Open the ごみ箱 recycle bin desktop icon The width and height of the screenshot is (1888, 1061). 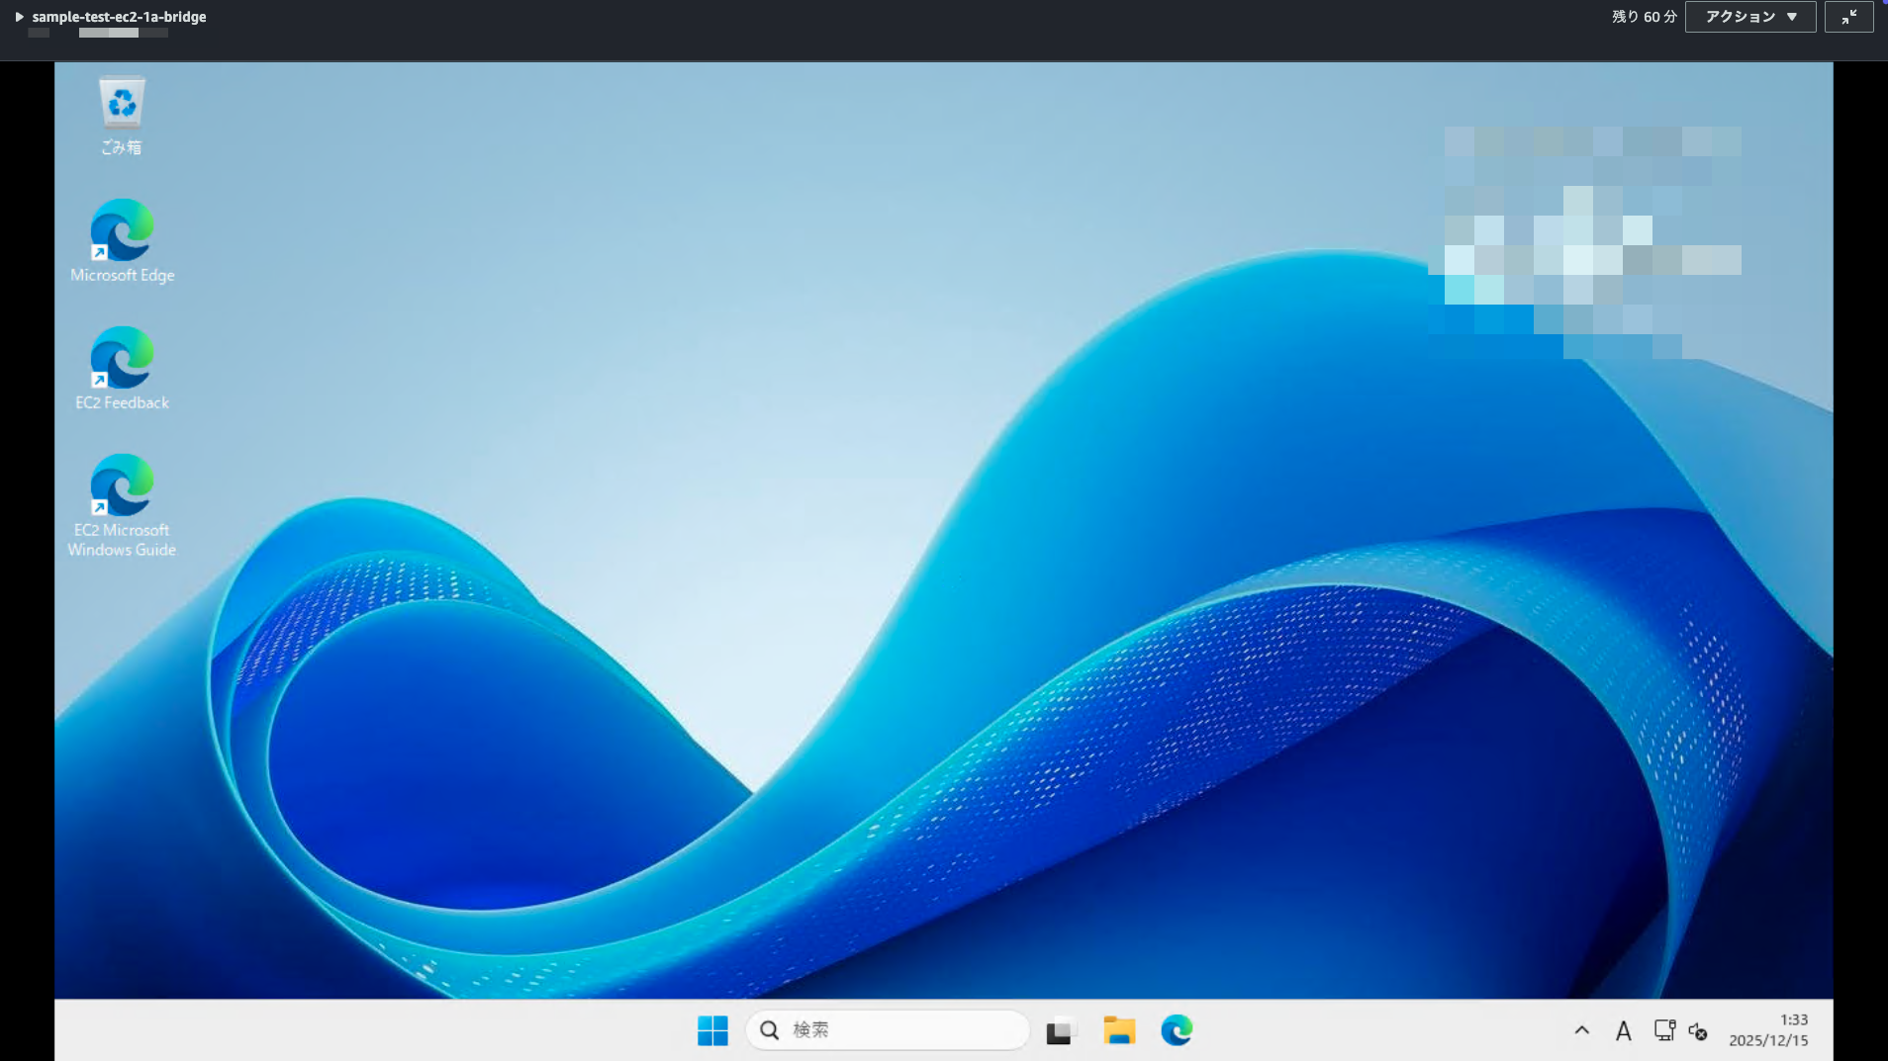click(122, 115)
